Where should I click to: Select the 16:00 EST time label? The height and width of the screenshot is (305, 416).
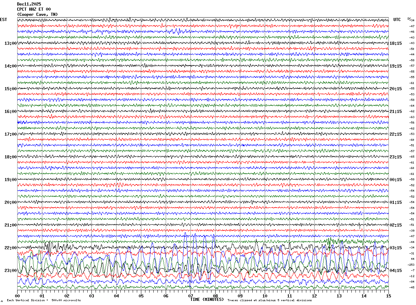[11, 112]
